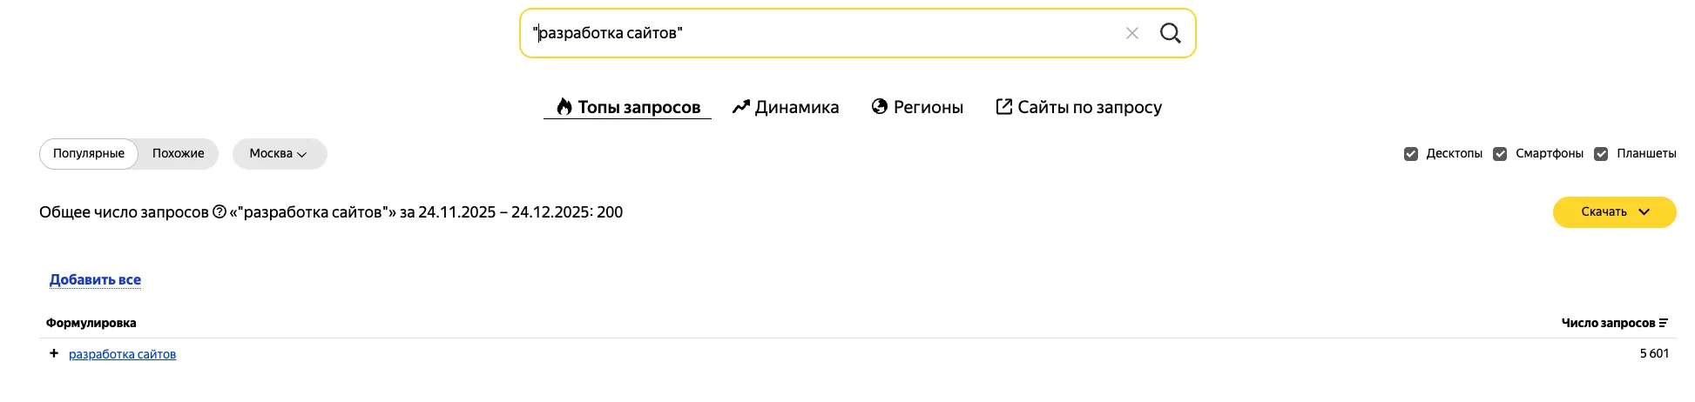Click the trend arrow icon for Динамика
The image size is (1695, 402).
(740, 107)
